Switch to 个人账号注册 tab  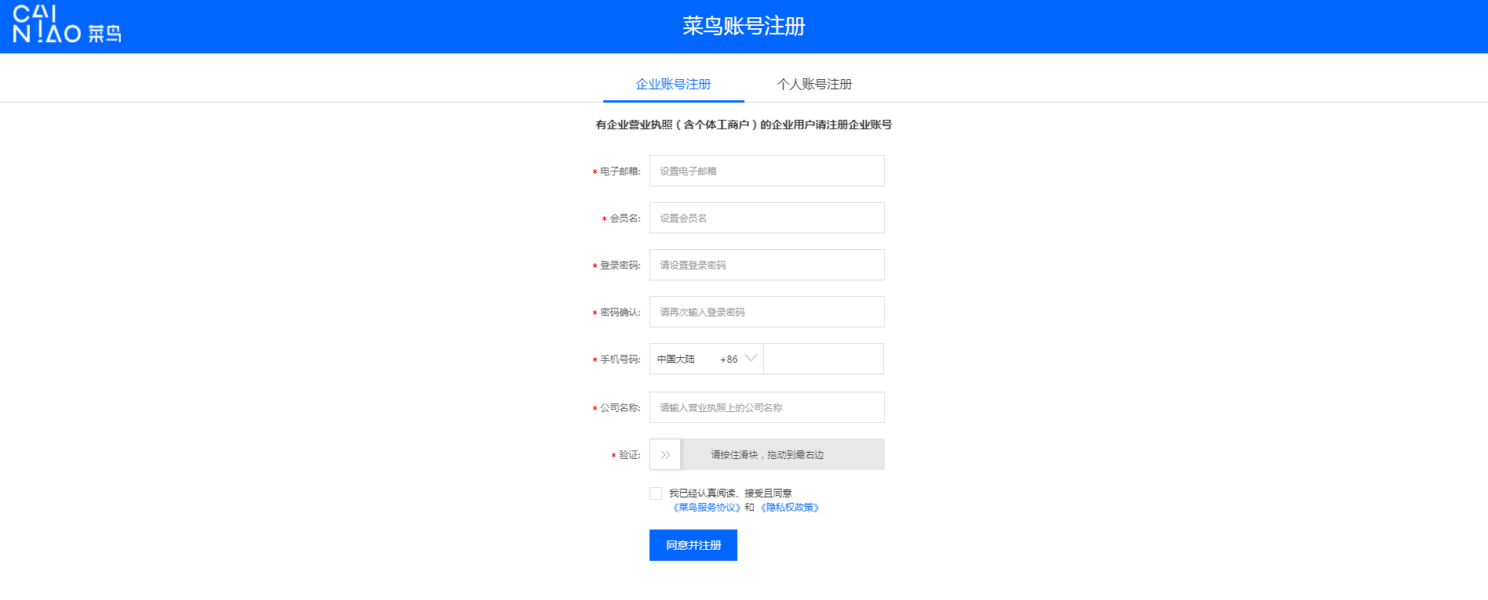tap(814, 85)
